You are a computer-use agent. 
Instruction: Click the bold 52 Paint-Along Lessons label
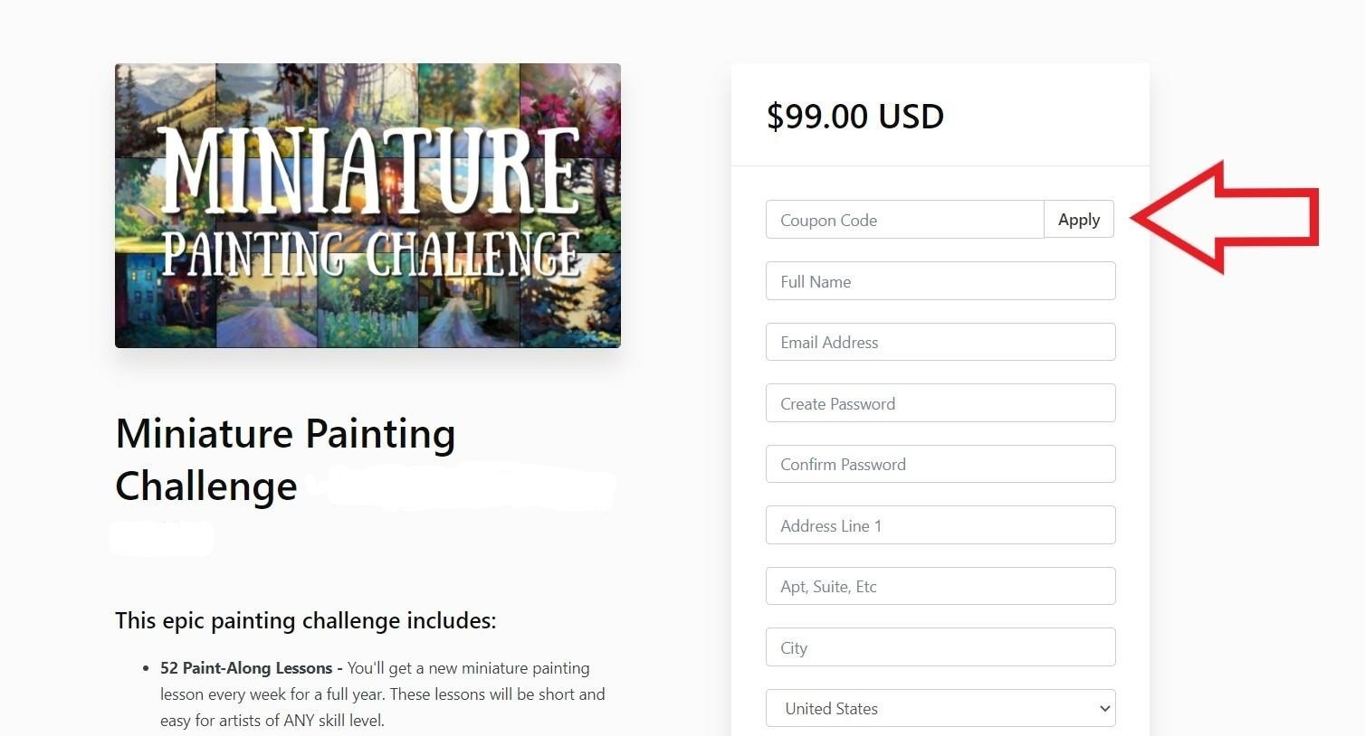tap(246, 668)
